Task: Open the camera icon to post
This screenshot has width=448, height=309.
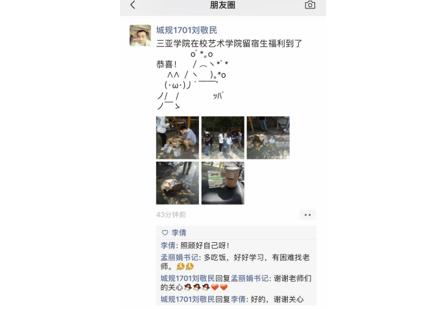Action: tap(310, 5)
